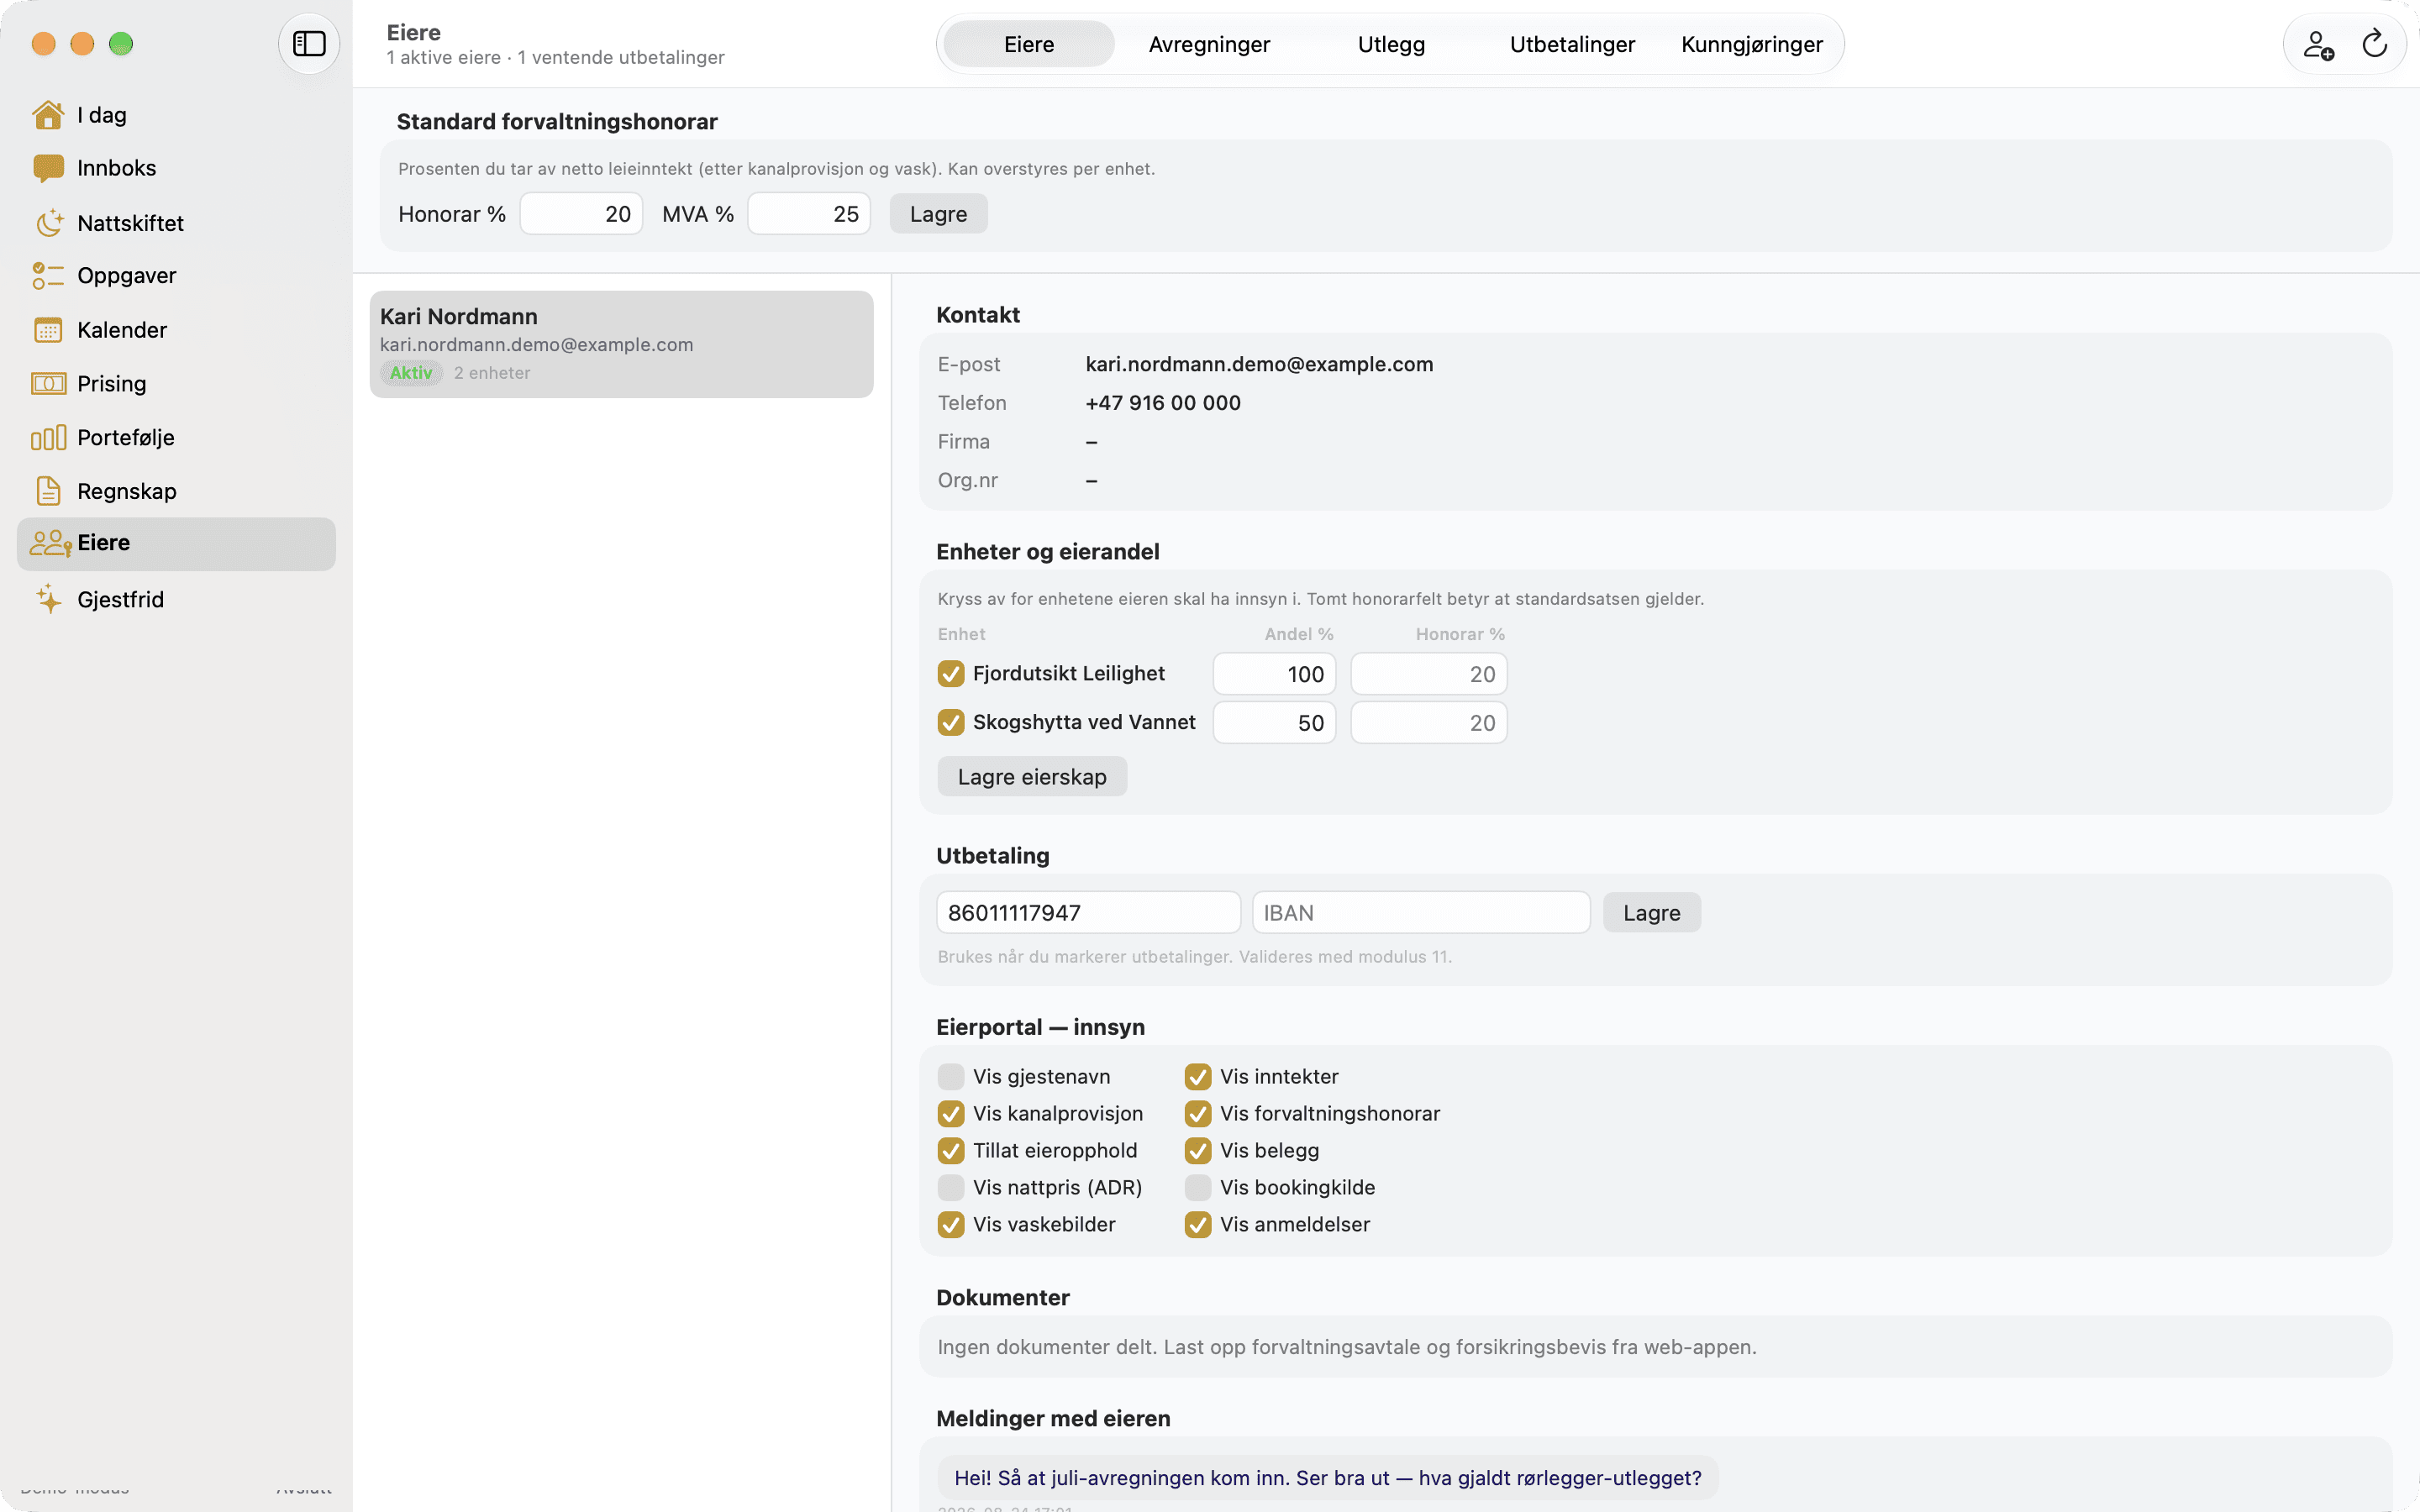Uncheck Skogshytta ved Vannet checkbox
This screenshot has height=1512, width=2420.
click(950, 723)
